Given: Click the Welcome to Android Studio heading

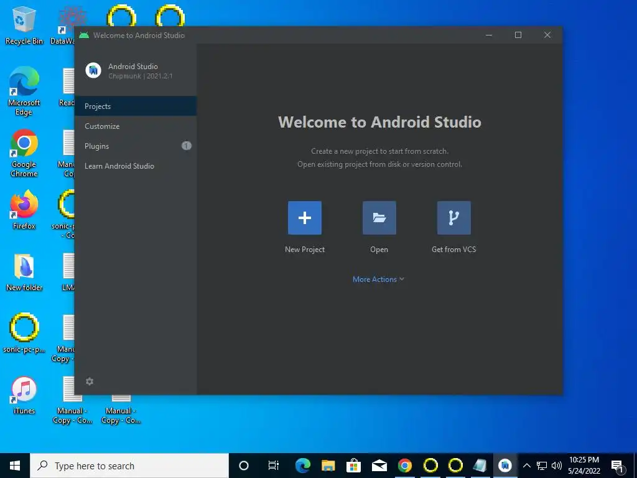Looking at the screenshot, I should [x=379, y=123].
